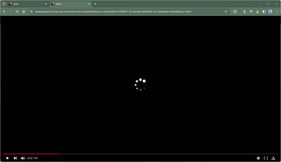
Task: Open the Extensions puzzle-piece menu
Action: pyautogui.click(x=235, y=11)
